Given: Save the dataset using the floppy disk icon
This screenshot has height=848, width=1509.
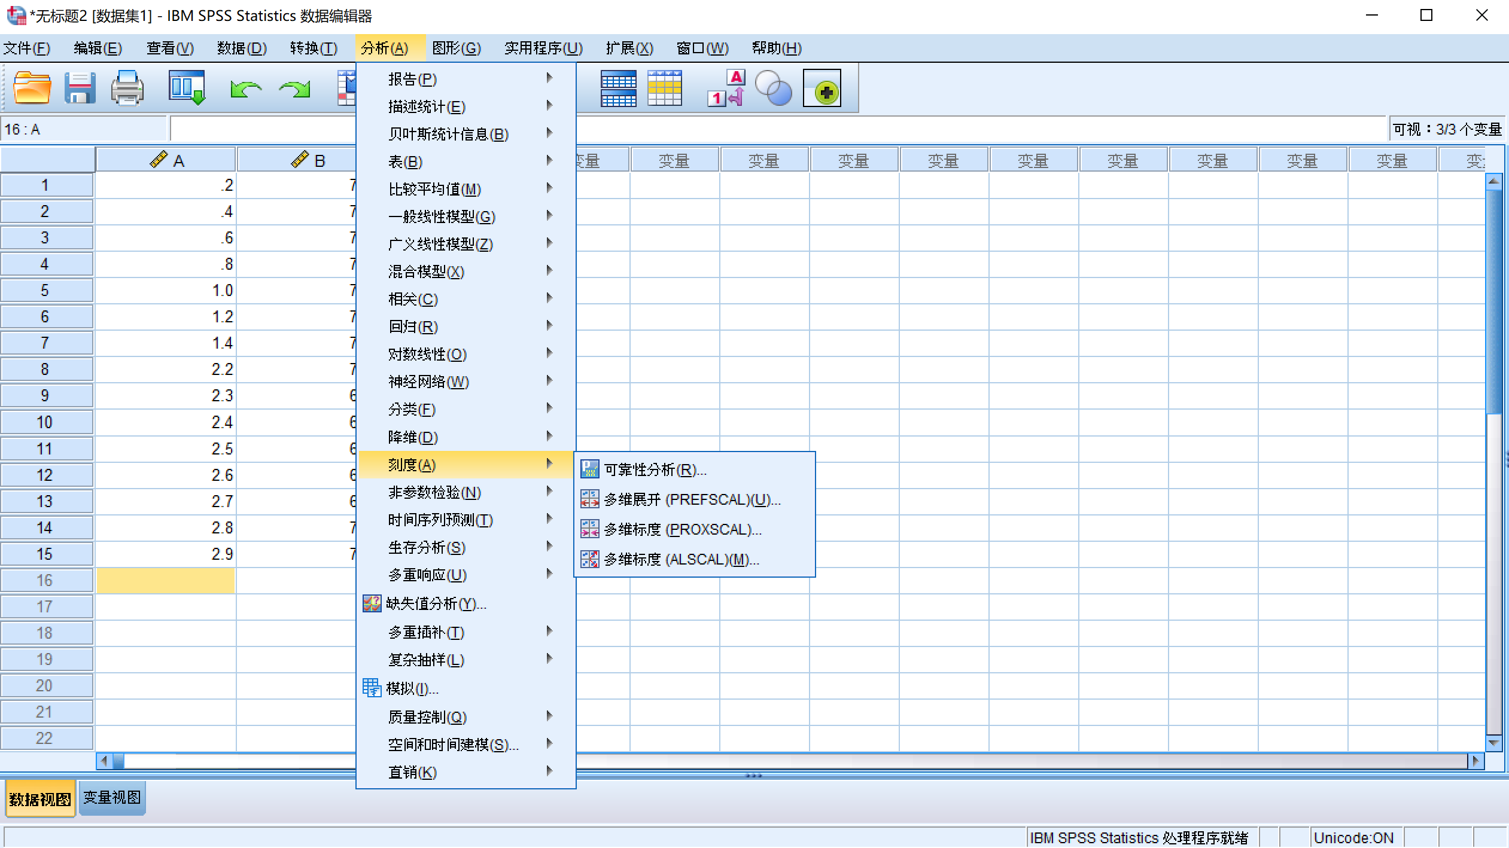Looking at the screenshot, I should coord(78,88).
